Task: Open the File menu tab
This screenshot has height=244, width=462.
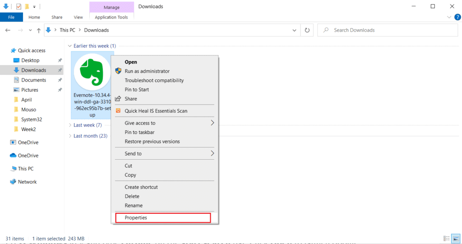Action: tap(11, 17)
